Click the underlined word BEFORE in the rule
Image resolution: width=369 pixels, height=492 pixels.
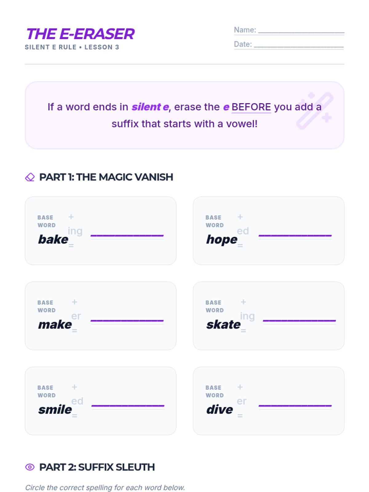point(251,107)
